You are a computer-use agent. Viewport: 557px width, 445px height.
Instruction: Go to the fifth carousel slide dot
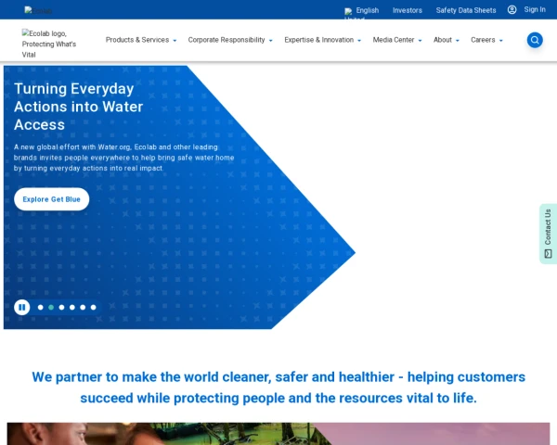tap(83, 307)
